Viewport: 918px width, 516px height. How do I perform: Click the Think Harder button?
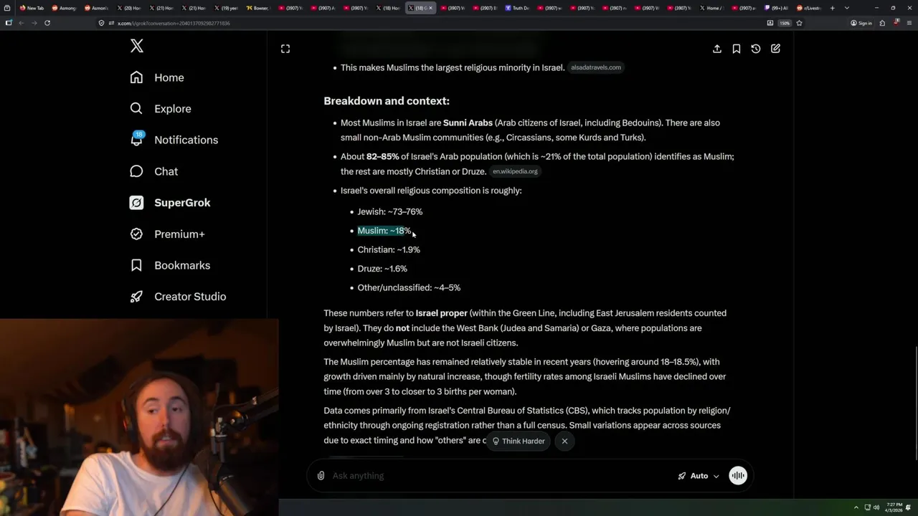point(519,441)
